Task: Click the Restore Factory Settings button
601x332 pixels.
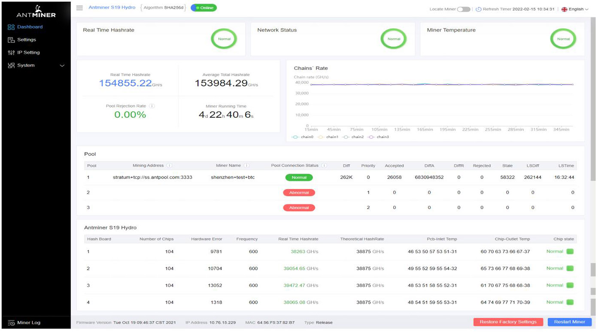Action: 508,322
